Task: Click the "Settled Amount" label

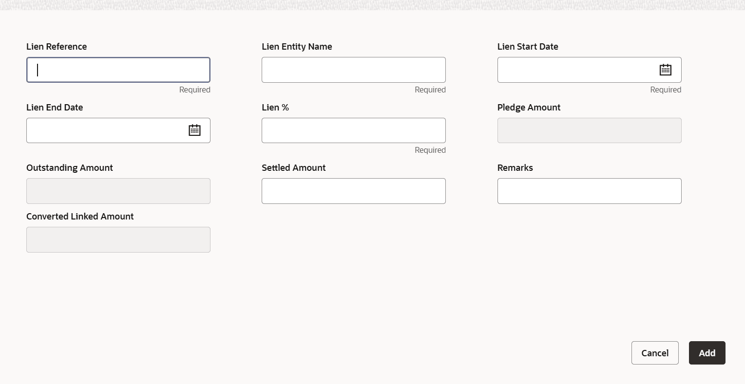Action: 293,168
